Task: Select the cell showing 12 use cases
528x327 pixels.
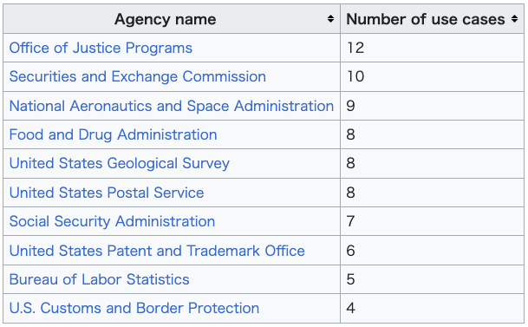Action: (x=432, y=48)
